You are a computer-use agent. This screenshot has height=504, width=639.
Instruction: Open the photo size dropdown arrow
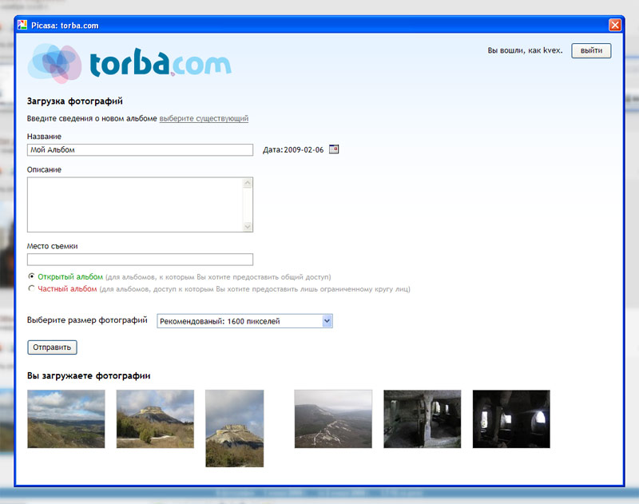pos(326,320)
